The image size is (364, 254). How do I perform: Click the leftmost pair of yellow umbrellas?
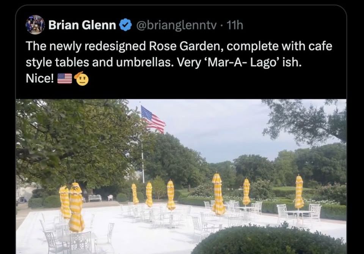[x=72, y=207]
